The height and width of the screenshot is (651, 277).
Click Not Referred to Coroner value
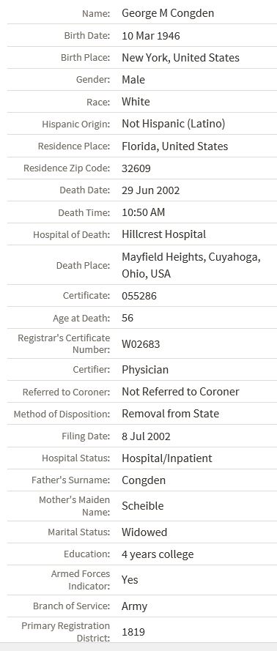tap(181, 392)
